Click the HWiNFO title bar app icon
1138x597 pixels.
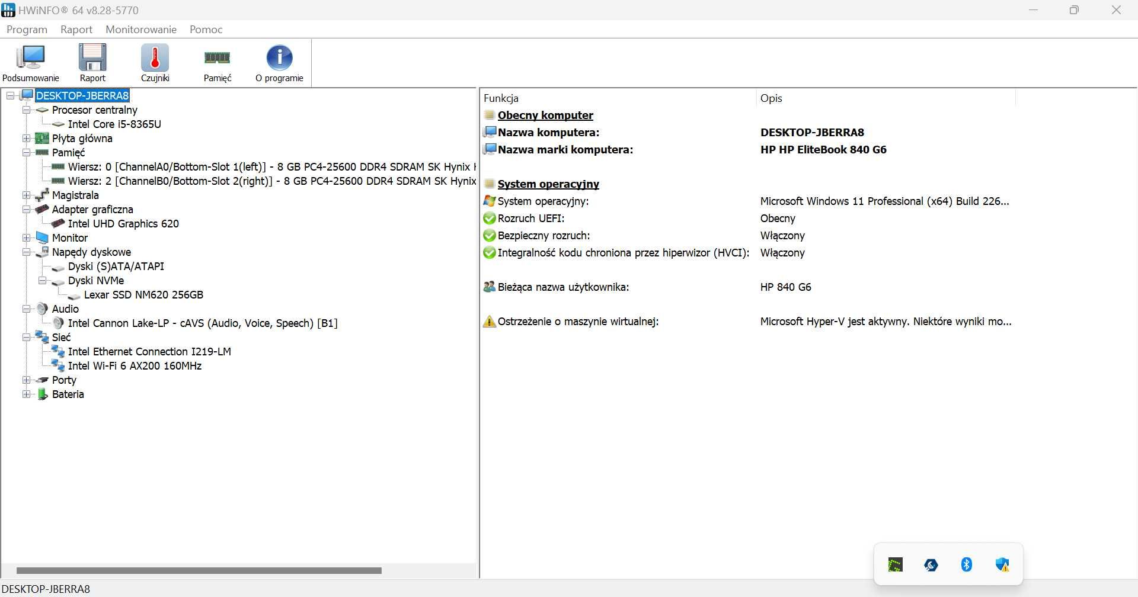click(x=8, y=10)
